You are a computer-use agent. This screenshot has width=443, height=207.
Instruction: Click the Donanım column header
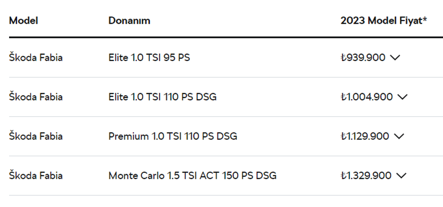pyautogui.click(x=129, y=21)
